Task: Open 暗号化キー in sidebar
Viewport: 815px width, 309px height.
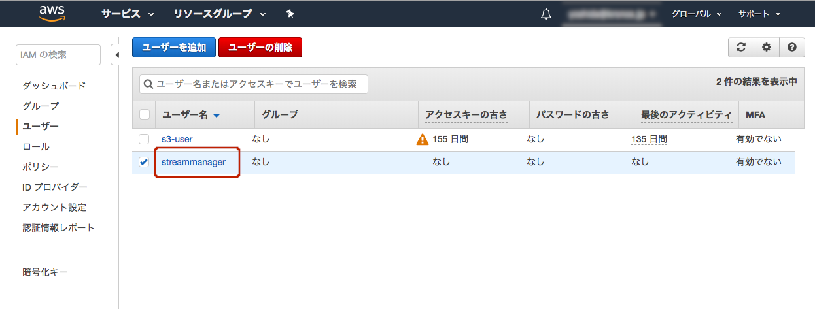Action: click(x=45, y=272)
